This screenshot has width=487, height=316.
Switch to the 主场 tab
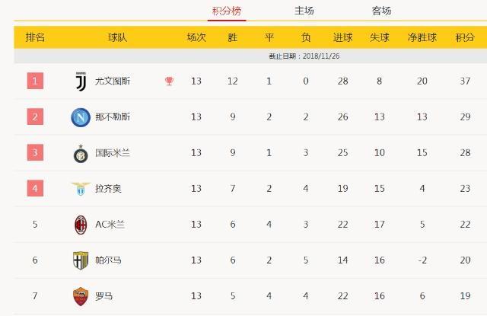click(304, 11)
